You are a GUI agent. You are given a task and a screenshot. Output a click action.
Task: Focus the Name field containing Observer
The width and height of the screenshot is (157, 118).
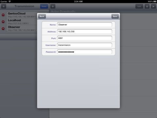[x=85, y=25]
